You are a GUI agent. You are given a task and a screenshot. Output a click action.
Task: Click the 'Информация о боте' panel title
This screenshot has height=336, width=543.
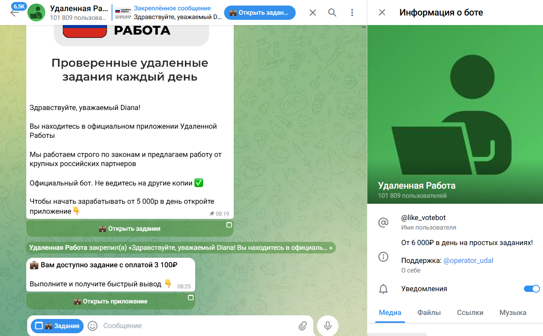point(441,12)
